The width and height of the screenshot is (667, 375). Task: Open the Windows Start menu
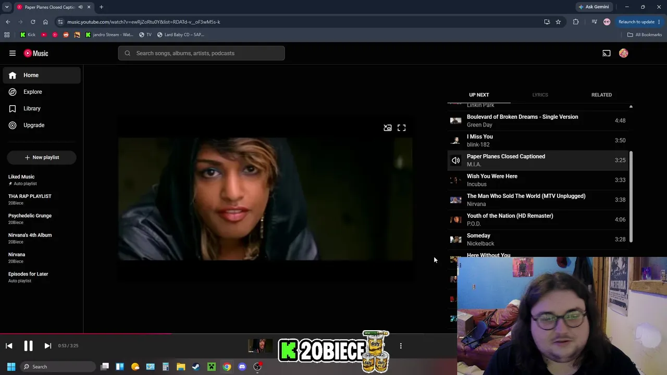tap(11, 367)
